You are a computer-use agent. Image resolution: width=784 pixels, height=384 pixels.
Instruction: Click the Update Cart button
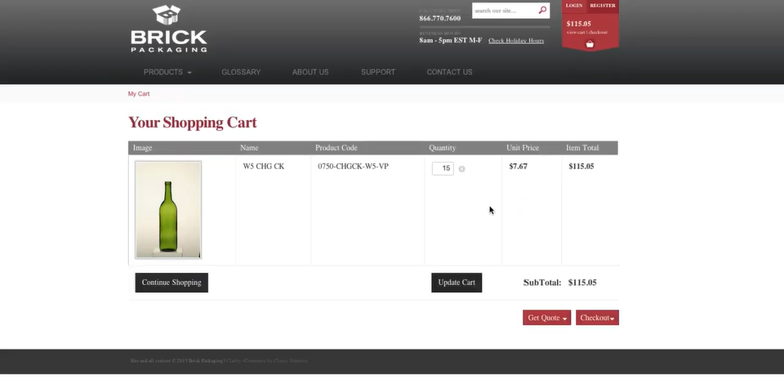tap(457, 283)
